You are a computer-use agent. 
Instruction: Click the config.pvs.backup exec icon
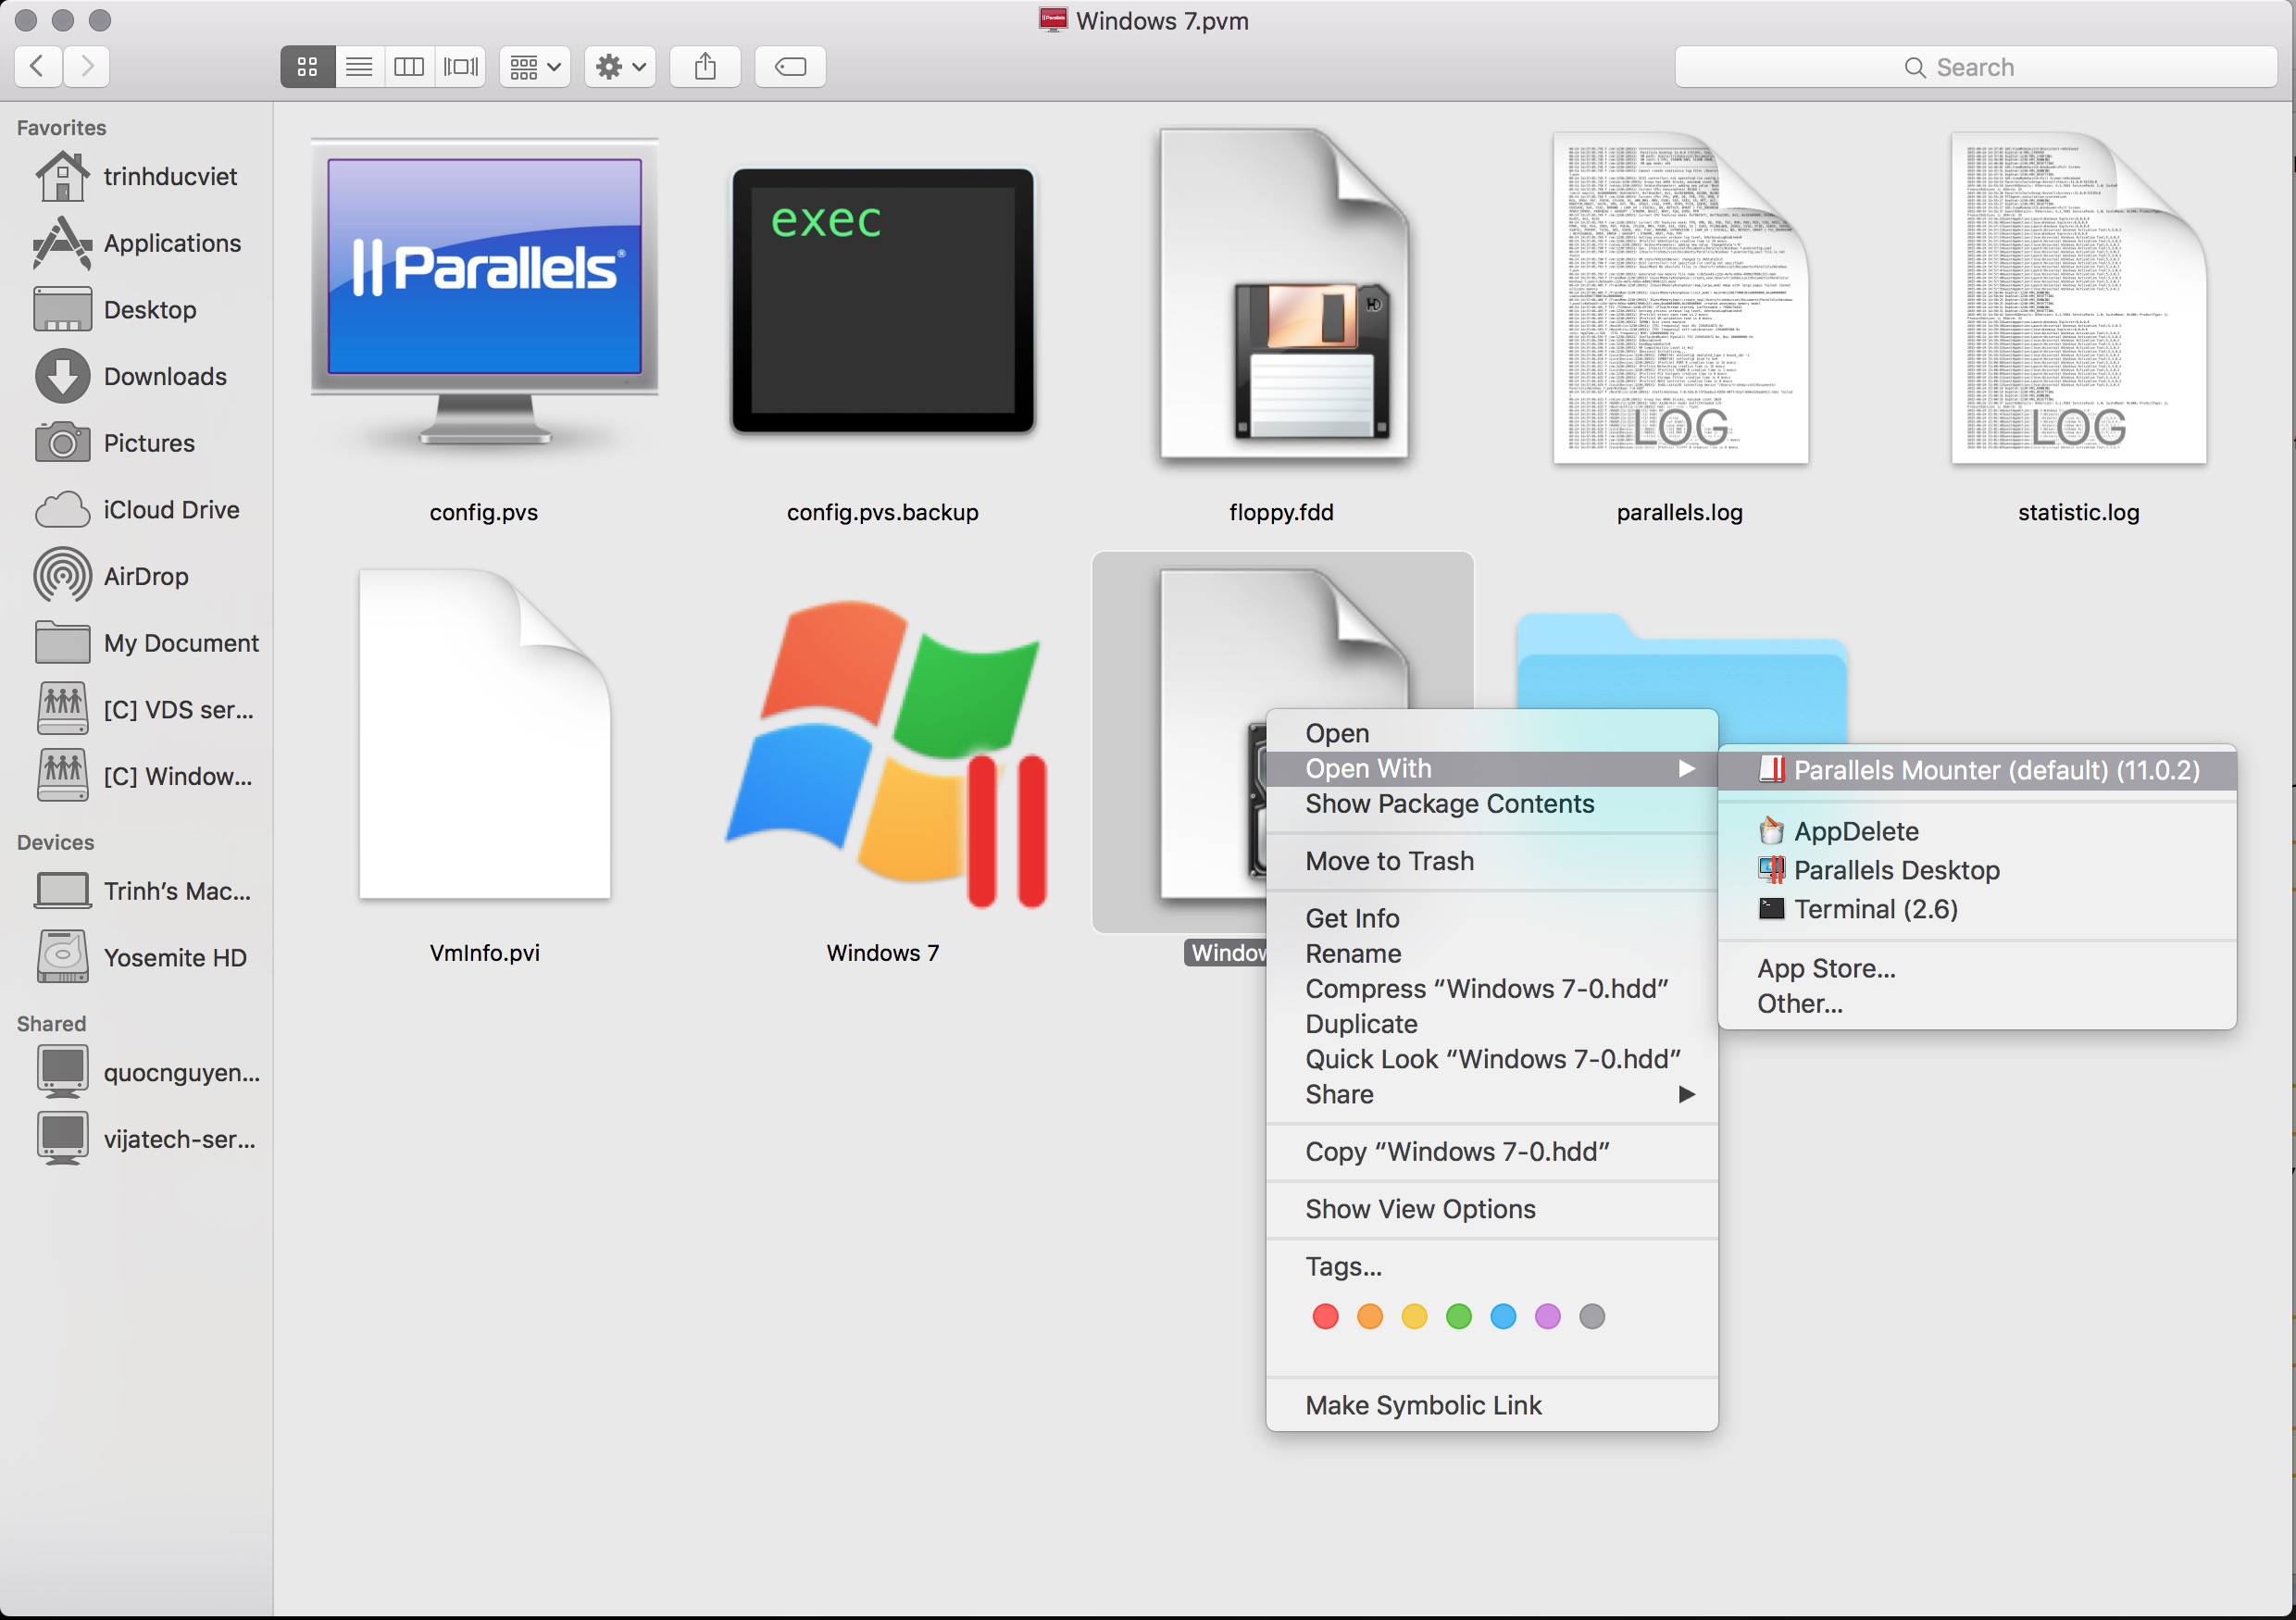click(x=883, y=296)
